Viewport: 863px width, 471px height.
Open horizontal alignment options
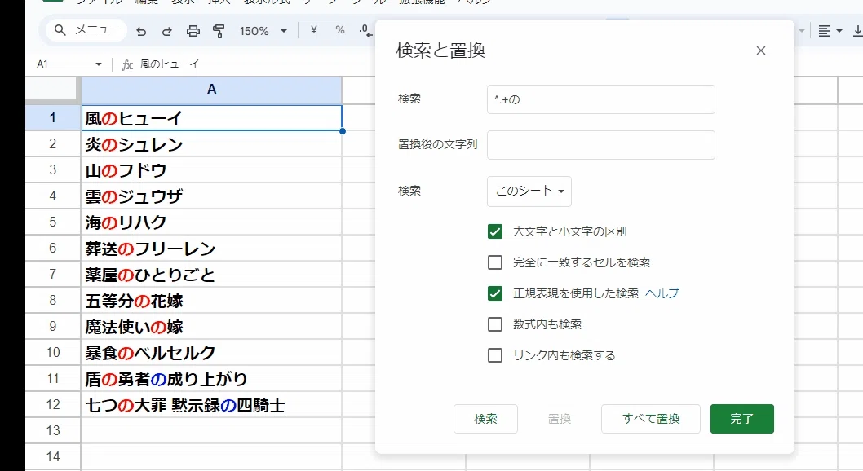[x=830, y=31]
